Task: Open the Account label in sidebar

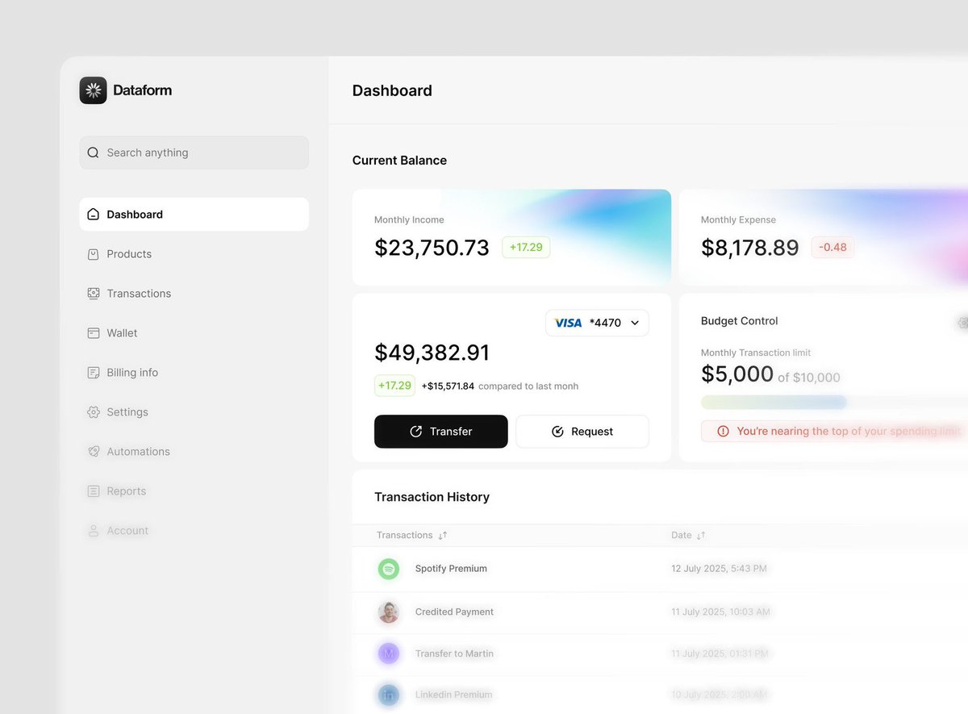Action: [127, 531]
